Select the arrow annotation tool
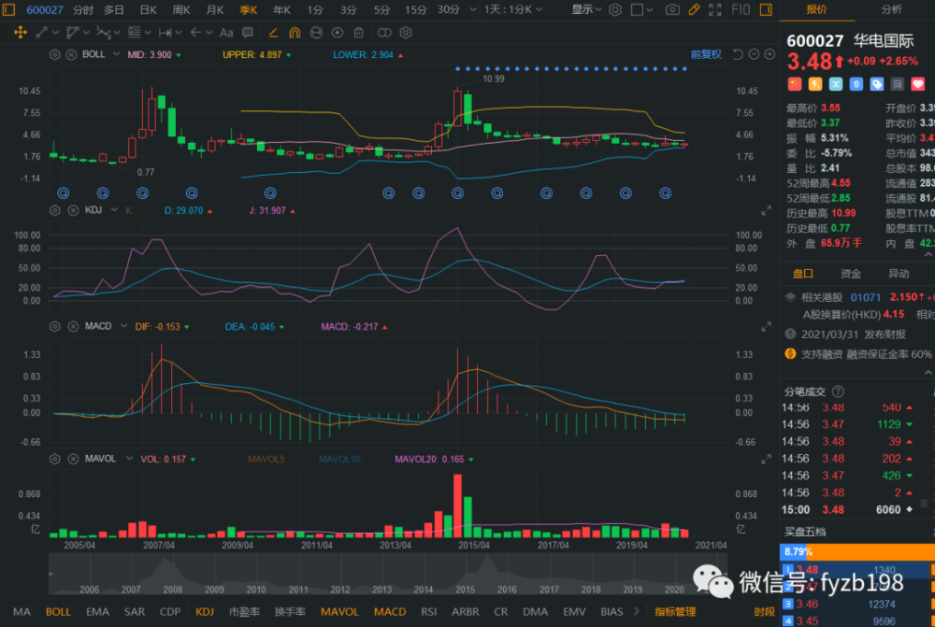This screenshot has width=935, height=627. coord(195,33)
